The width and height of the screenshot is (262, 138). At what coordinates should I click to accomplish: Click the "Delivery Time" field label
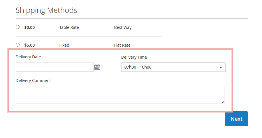(134, 57)
